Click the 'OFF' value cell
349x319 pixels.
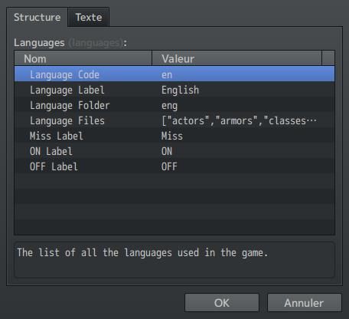pos(169,166)
